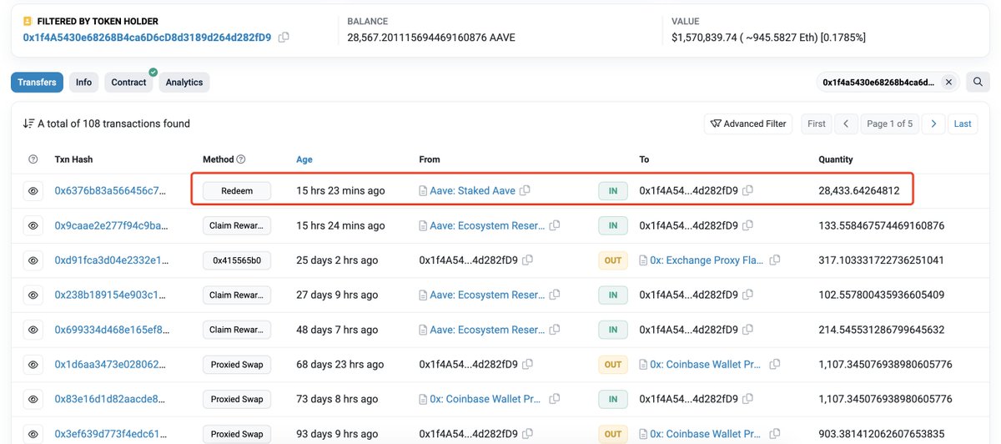Open the Advanced Filter
The width and height of the screenshot is (1001, 444).
[748, 124]
